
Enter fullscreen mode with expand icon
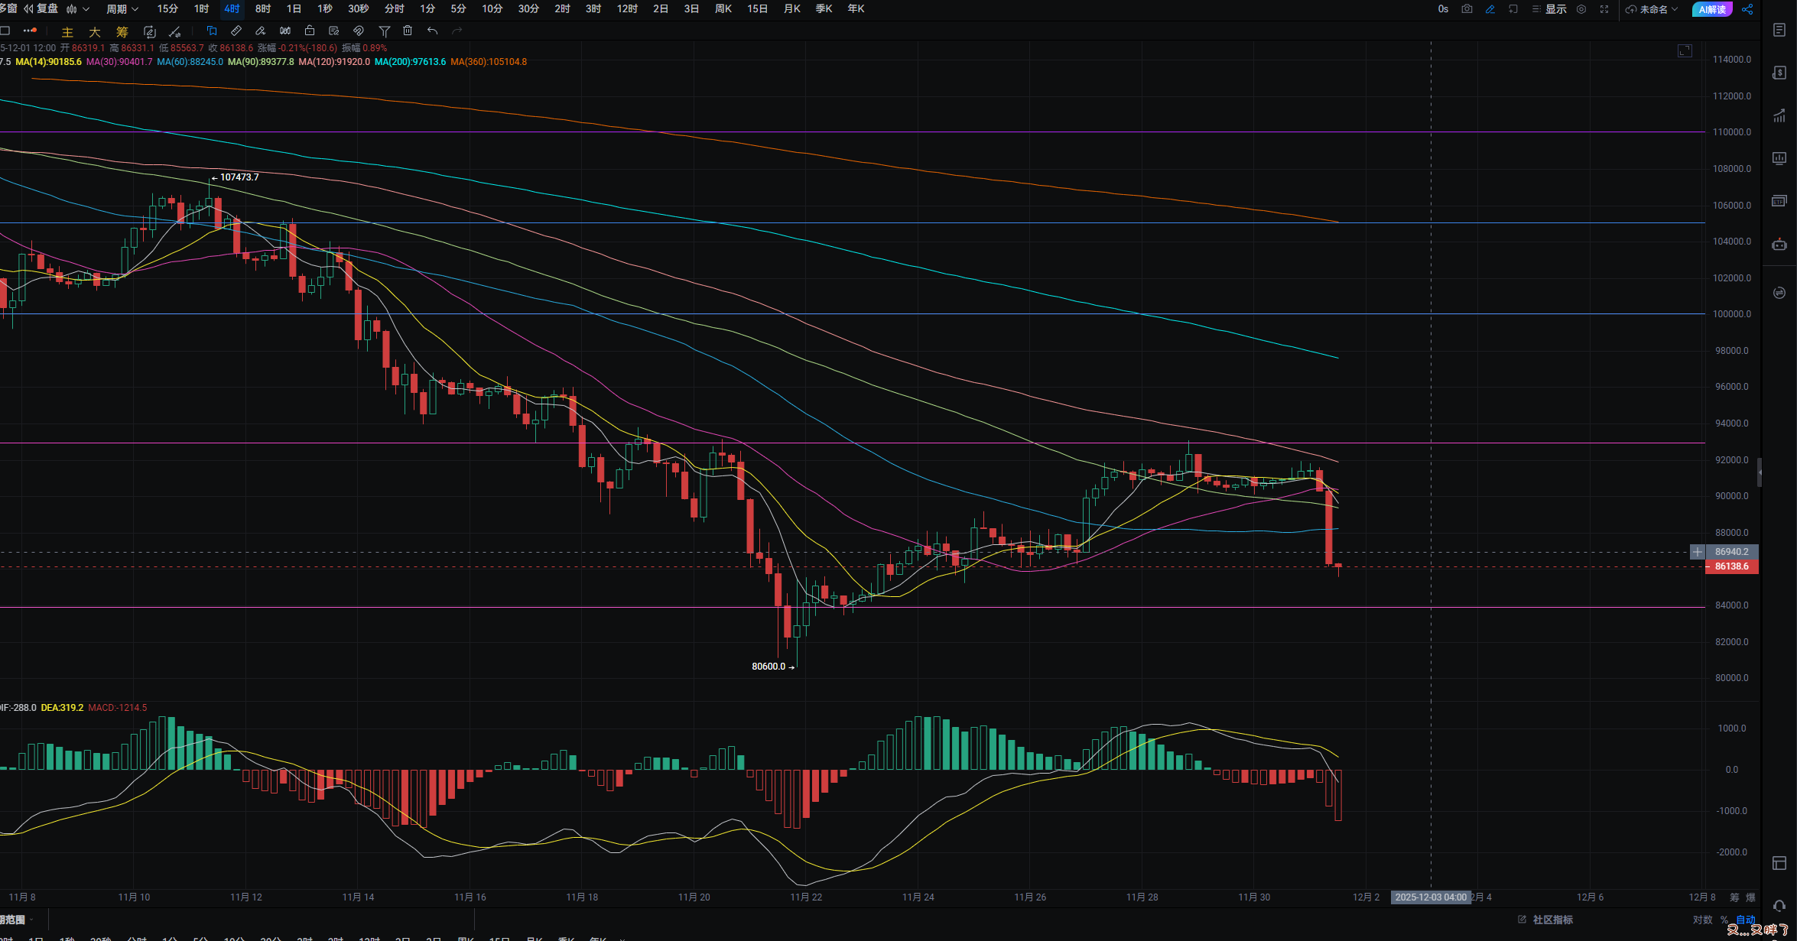point(1604,9)
